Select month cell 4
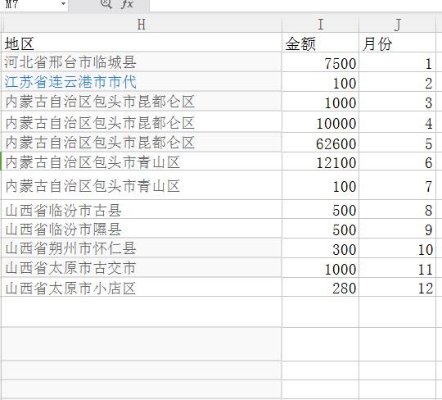Image resolution: width=442 pixels, height=400 pixels. pos(398,122)
